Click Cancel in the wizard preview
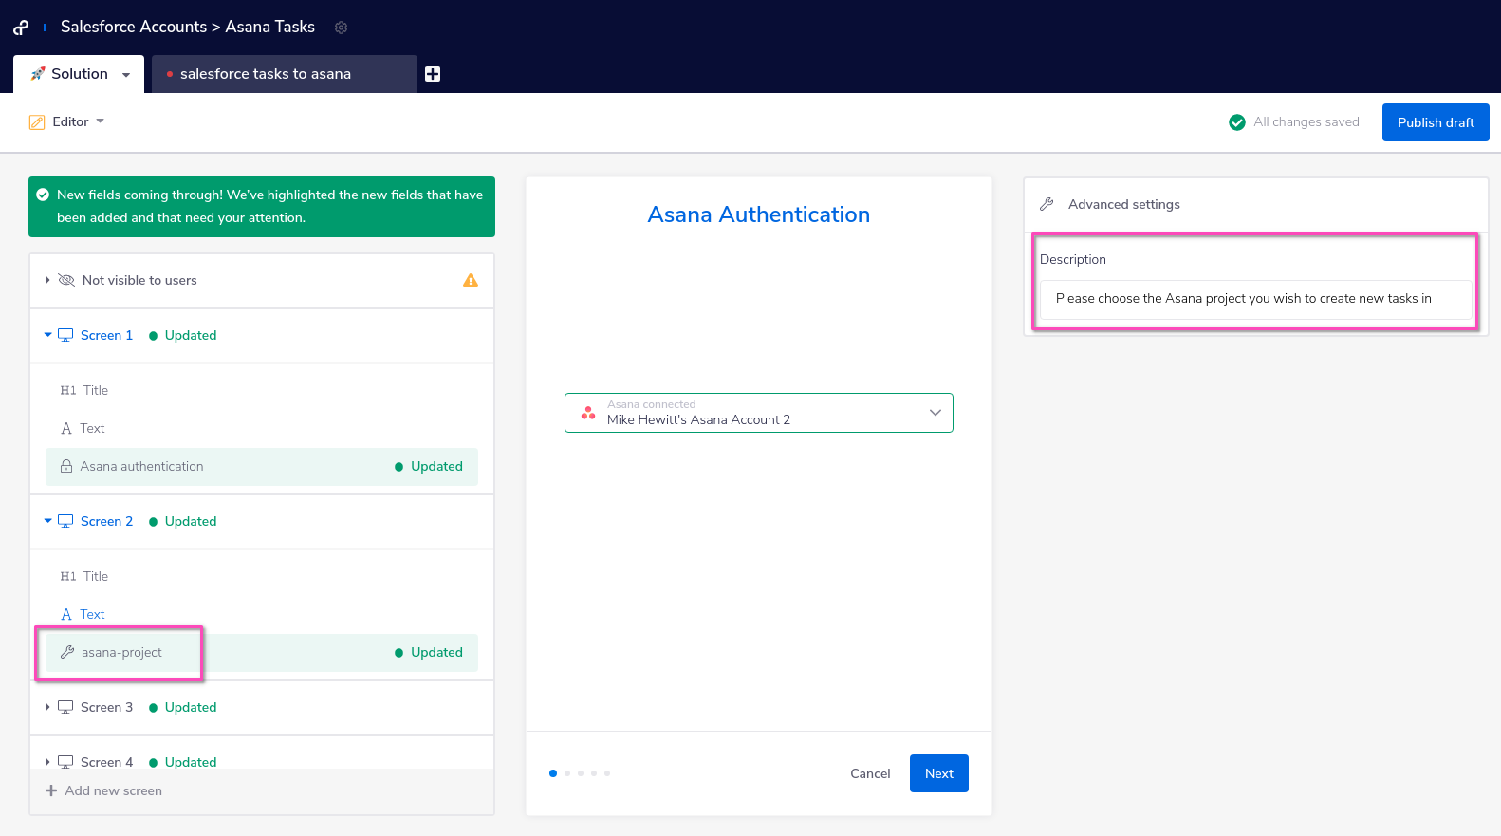The height and width of the screenshot is (836, 1501). click(x=870, y=773)
